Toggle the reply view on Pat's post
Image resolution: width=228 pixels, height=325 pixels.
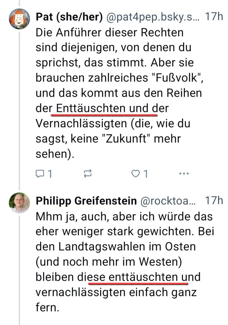point(41,174)
